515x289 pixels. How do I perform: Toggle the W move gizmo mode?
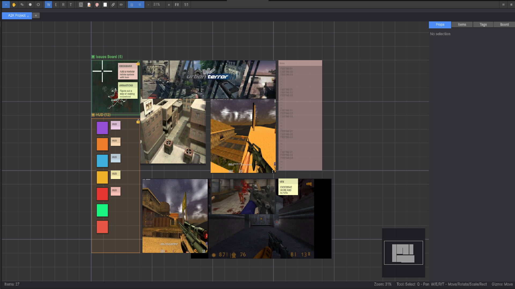(x=48, y=5)
